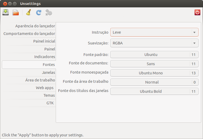Open the Comportamento do lançador tab
203x139 pixels.
point(29,34)
